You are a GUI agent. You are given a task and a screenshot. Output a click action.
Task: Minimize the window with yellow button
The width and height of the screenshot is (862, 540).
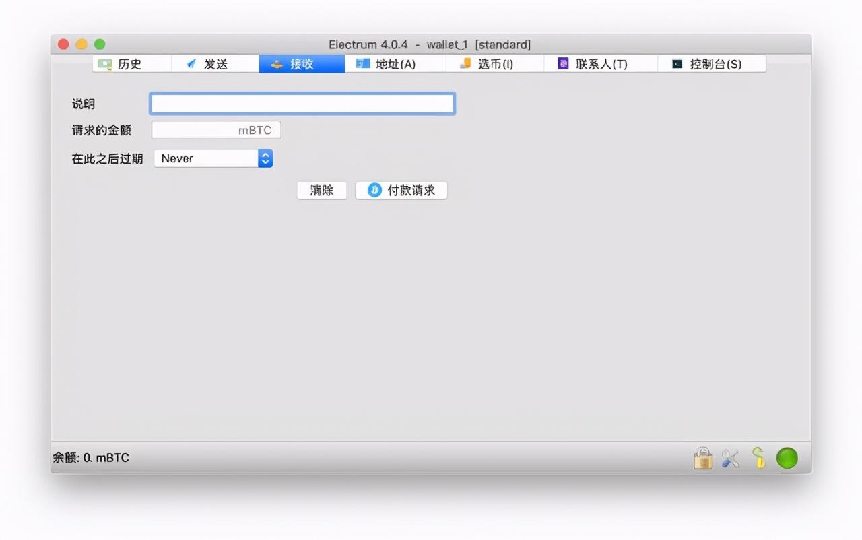coord(81,44)
